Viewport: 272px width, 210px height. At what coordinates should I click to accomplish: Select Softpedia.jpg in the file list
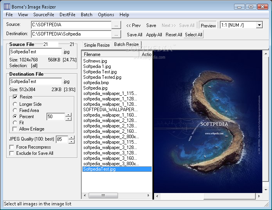[95, 88]
